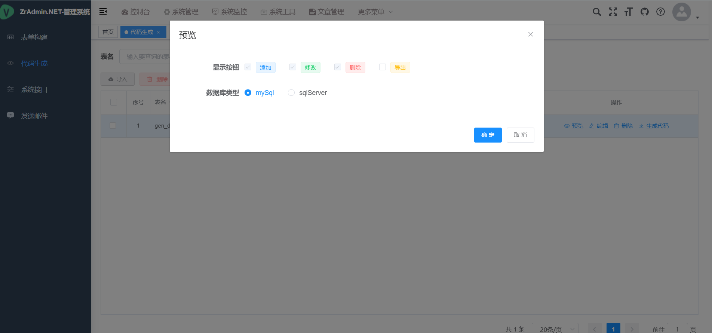Toggle fullscreen mode icon
This screenshot has width=712, height=333.
tap(613, 12)
